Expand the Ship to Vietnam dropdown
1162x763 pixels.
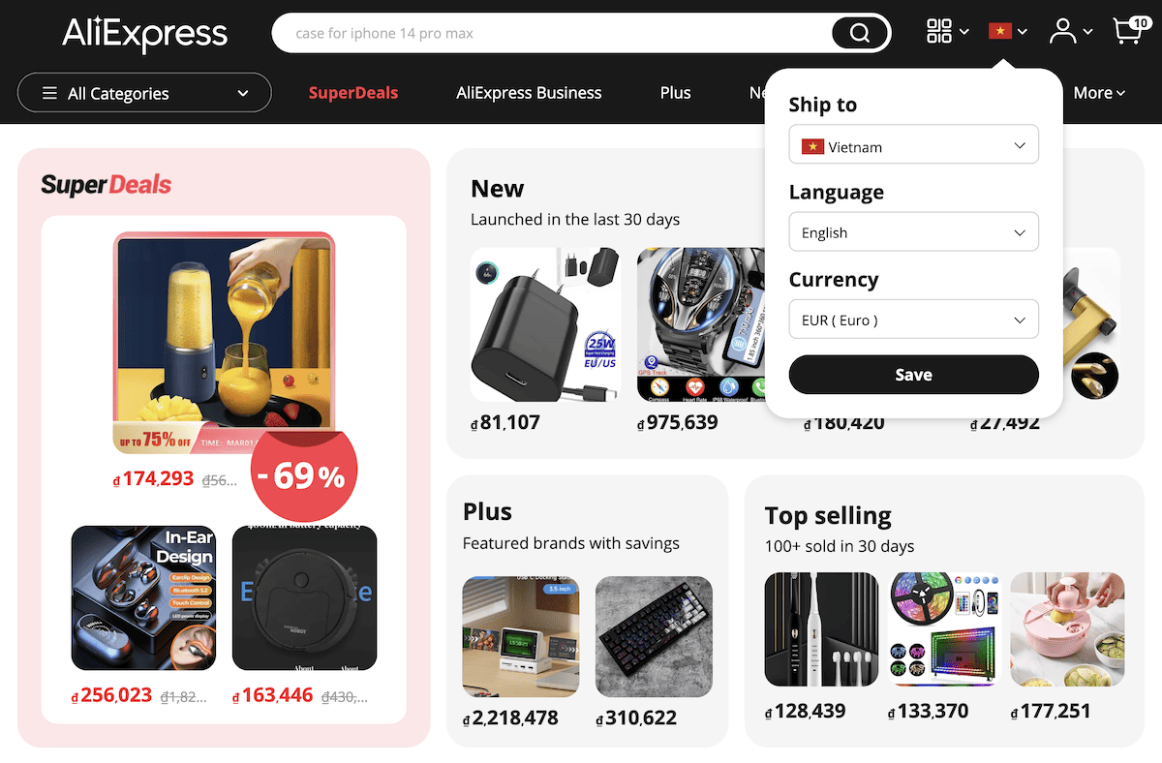pyautogui.click(x=913, y=144)
